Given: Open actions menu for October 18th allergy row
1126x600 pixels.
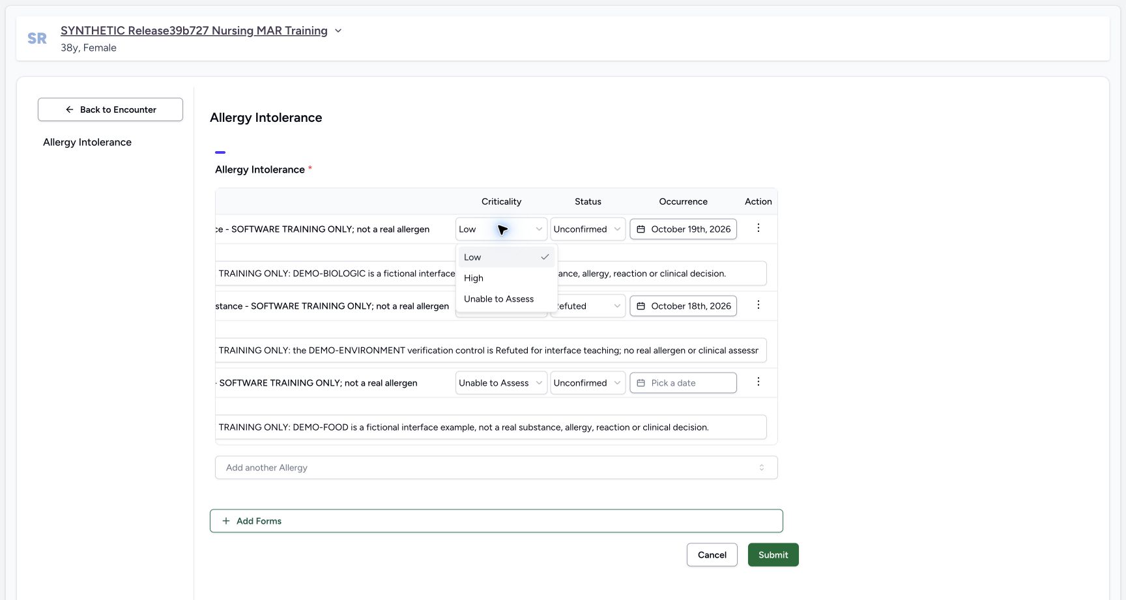Looking at the screenshot, I should pyautogui.click(x=758, y=305).
